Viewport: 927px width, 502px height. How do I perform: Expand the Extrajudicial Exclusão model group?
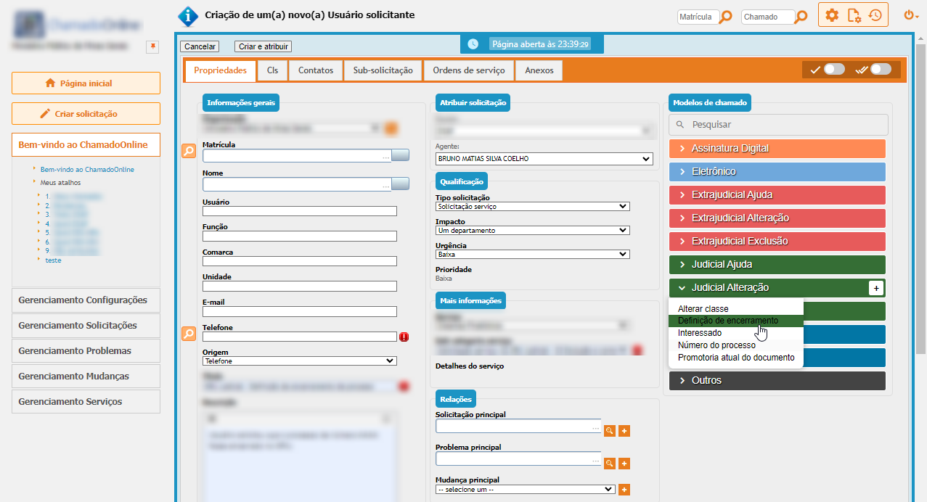(777, 242)
